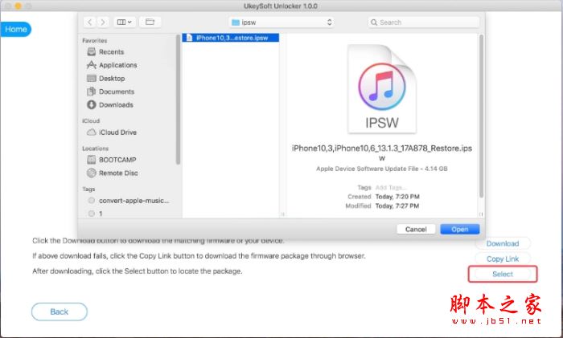Open Recents in Favorites sidebar

tap(111, 52)
